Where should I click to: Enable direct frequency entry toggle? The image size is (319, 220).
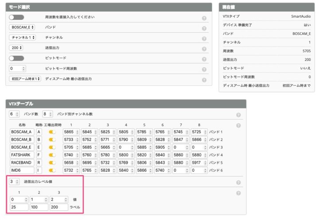(16, 17)
